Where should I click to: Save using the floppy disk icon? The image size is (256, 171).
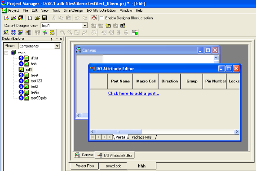44,18
